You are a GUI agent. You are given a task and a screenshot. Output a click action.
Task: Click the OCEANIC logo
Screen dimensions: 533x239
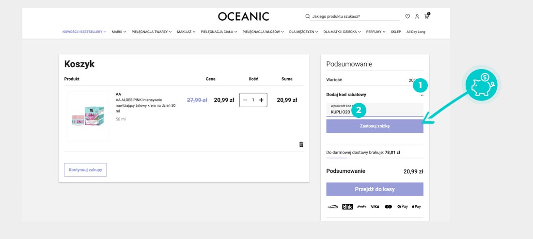[x=243, y=16]
